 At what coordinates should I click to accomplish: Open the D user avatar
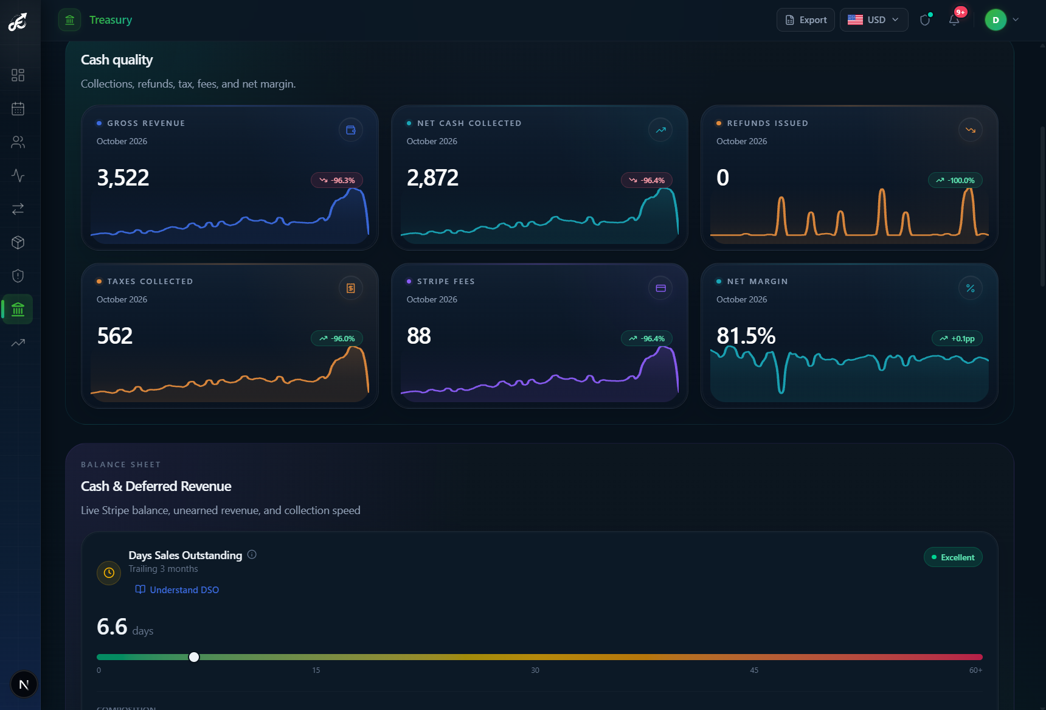click(x=996, y=20)
